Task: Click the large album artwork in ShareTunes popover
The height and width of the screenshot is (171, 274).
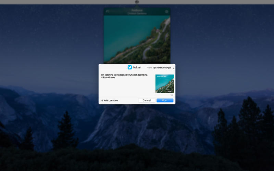Action: click(x=137, y=39)
